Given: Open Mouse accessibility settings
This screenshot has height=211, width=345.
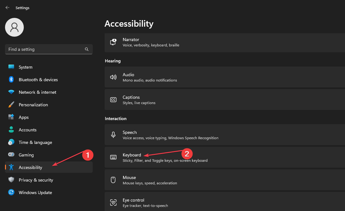Looking at the screenshot, I should click(225, 180).
